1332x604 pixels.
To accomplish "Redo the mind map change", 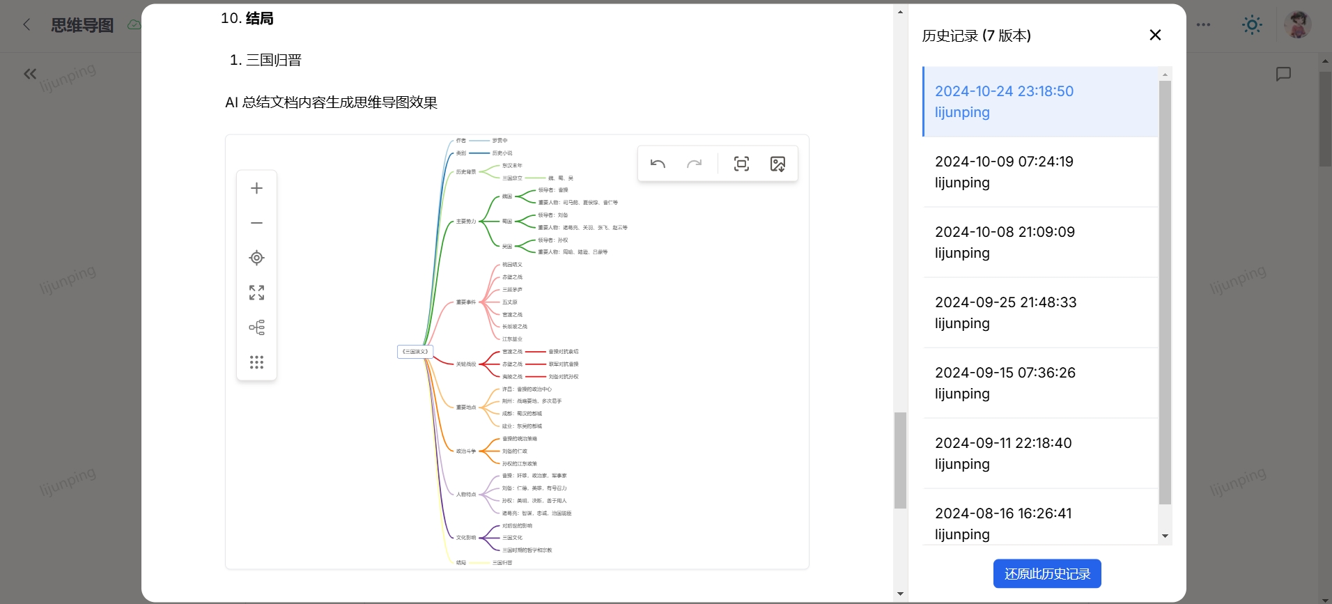I will (694, 164).
